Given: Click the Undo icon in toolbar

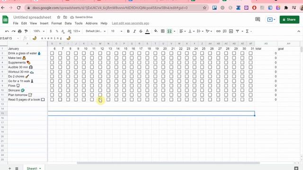Looking at the screenshot, I should click(x=7, y=31).
